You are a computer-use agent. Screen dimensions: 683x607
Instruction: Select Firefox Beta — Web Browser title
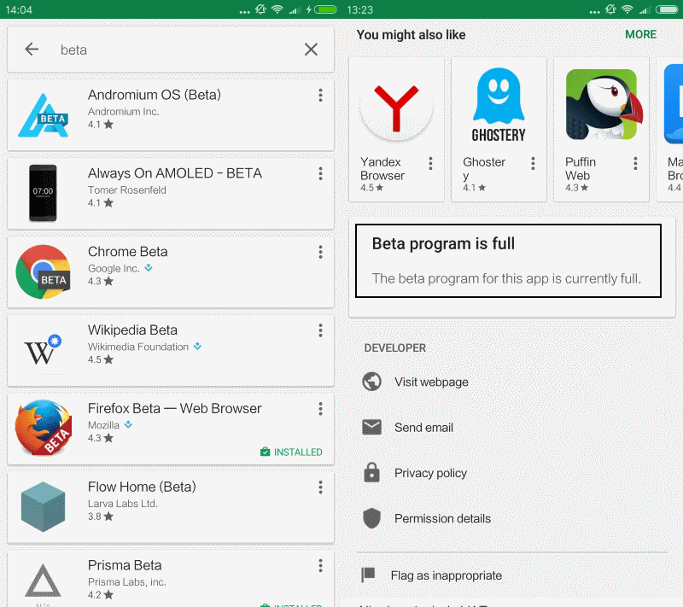(x=175, y=408)
